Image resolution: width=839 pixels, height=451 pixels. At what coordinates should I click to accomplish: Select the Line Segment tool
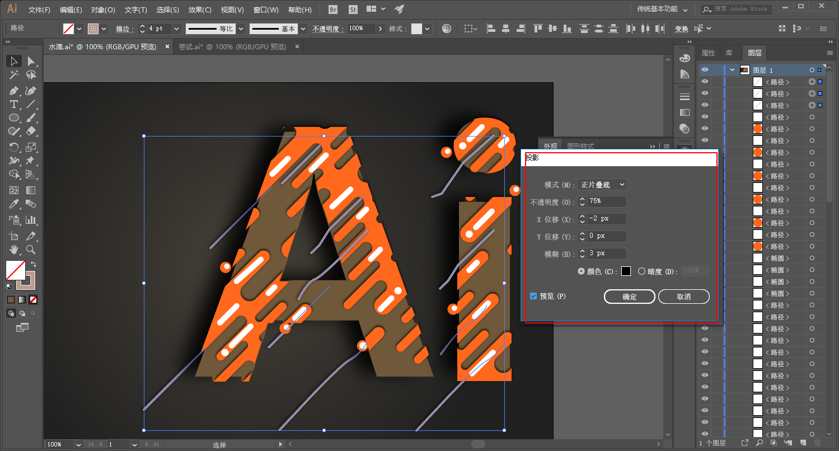click(31, 105)
